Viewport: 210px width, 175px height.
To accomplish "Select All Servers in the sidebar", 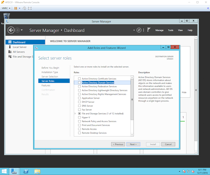I will coord(19,52).
